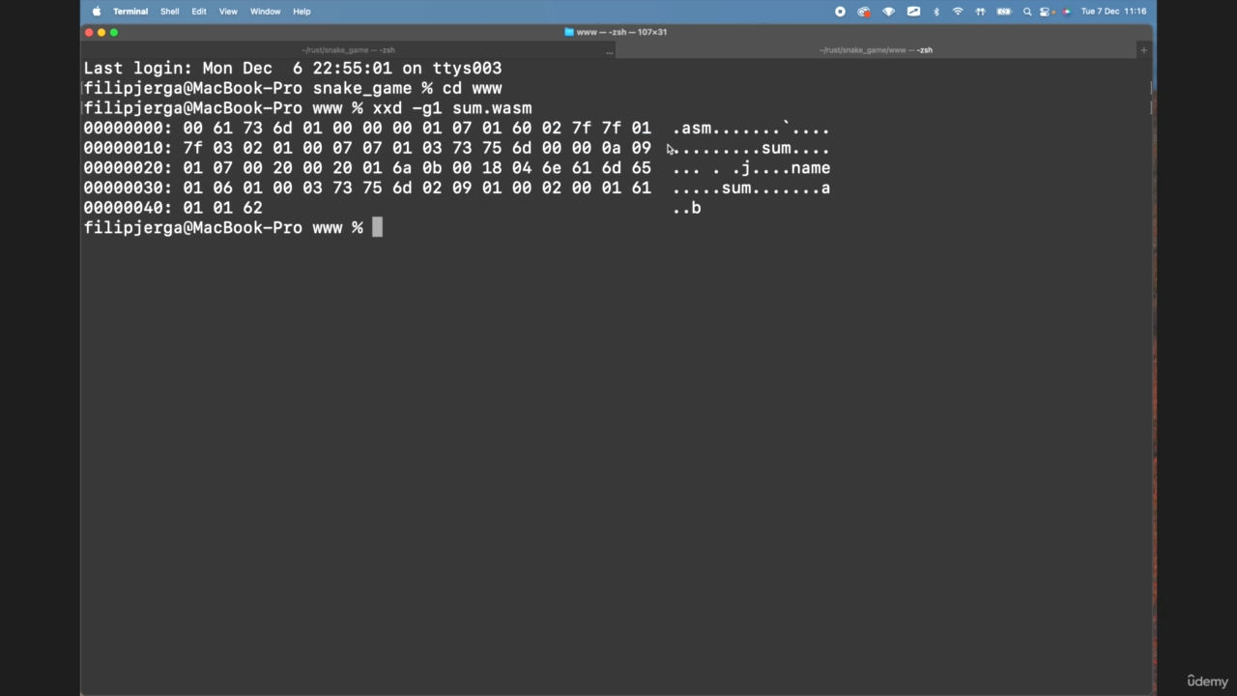The height and width of the screenshot is (696, 1237).
Task: Click the screen recording stop icon
Action: point(840,12)
